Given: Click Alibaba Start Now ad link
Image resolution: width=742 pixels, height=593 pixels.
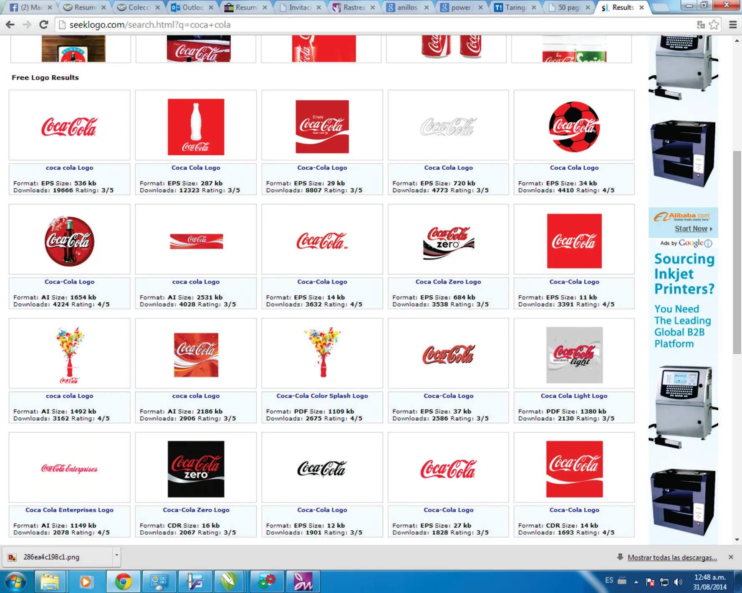Looking at the screenshot, I should tap(693, 229).
